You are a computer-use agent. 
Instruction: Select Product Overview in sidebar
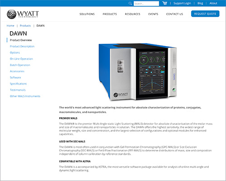tap(21, 40)
